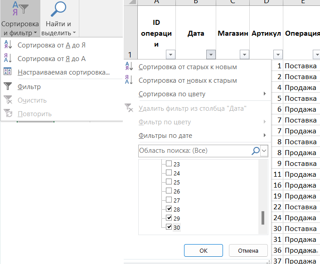
Task: Uncheck the checkbox for day 28
Action: click(x=169, y=209)
